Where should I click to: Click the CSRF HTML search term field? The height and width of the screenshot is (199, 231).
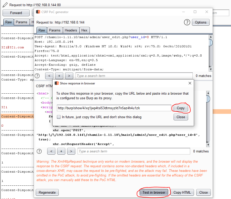pos(134,151)
